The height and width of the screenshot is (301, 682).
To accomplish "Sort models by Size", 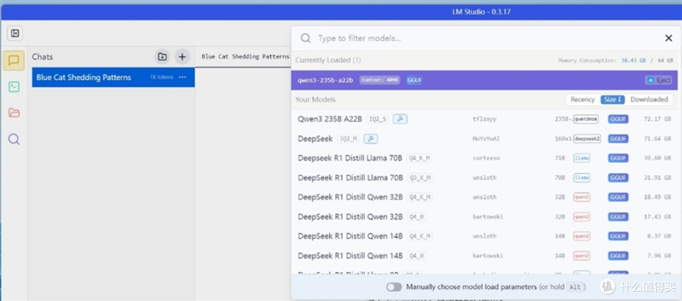I will pos(613,100).
